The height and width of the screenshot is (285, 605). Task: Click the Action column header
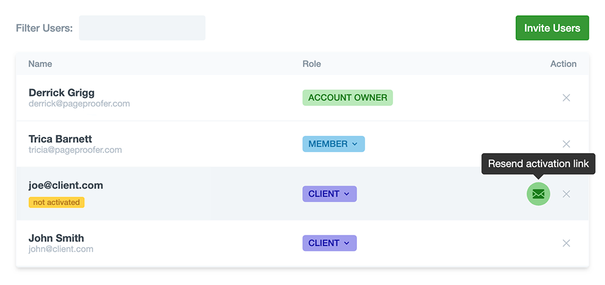(x=563, y=64)
